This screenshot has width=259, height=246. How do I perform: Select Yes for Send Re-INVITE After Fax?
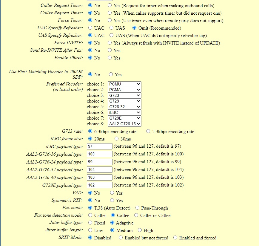click(x=110, y=50)
